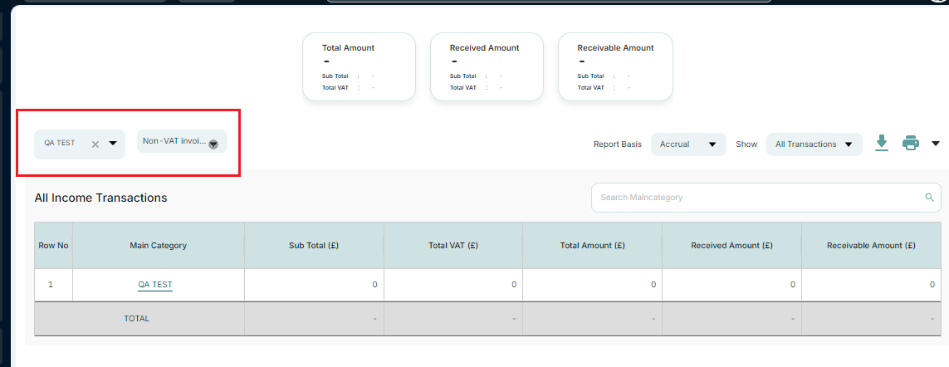949x367 pixels.
Task: Sort by Main Category column header
Action: 158,245
